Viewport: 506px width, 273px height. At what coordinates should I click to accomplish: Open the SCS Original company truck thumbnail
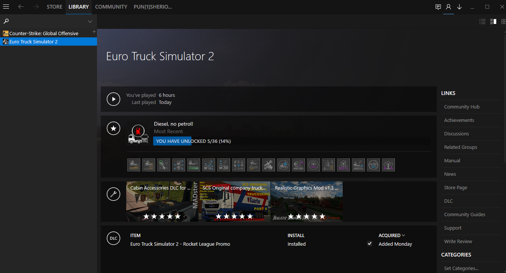click(x=234, y=202)
